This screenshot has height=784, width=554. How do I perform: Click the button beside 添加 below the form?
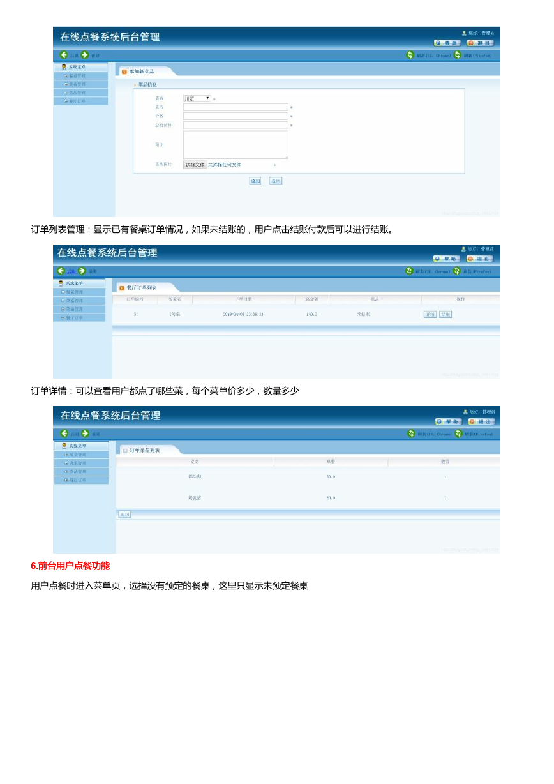(276, 181)
